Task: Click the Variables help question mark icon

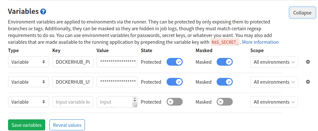Action: (x=43, y=12)
